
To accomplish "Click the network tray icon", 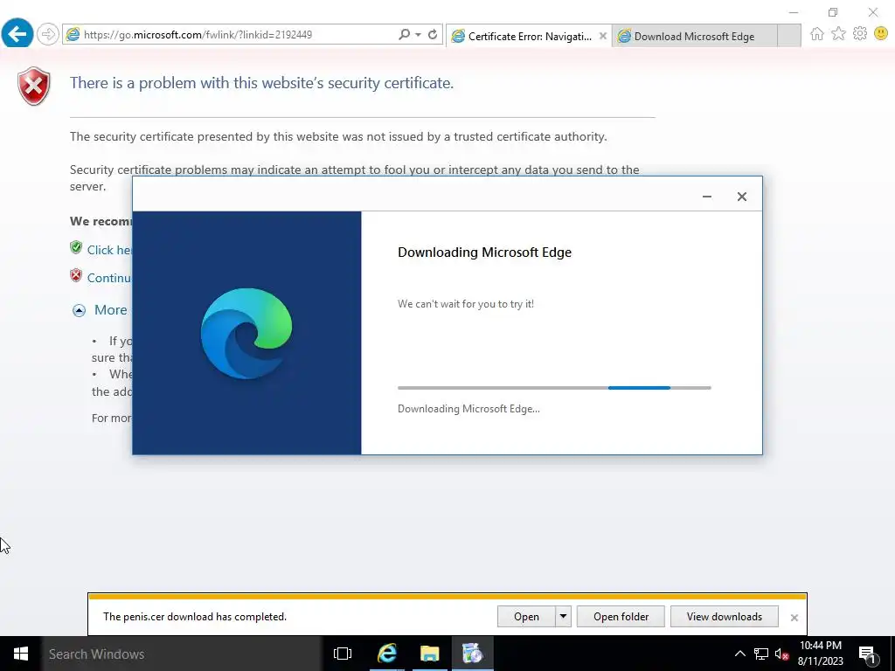I will (x=761, y=654).
